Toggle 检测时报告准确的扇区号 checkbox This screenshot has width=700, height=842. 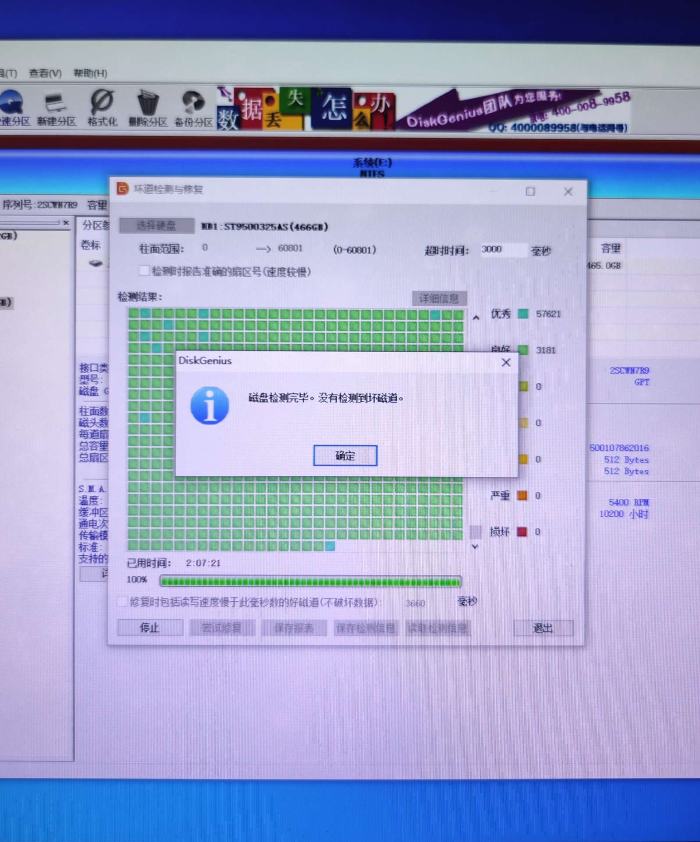144,271
